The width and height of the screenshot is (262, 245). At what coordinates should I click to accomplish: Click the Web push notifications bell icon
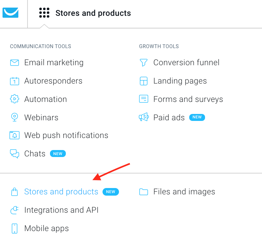[x=15, y=135]
